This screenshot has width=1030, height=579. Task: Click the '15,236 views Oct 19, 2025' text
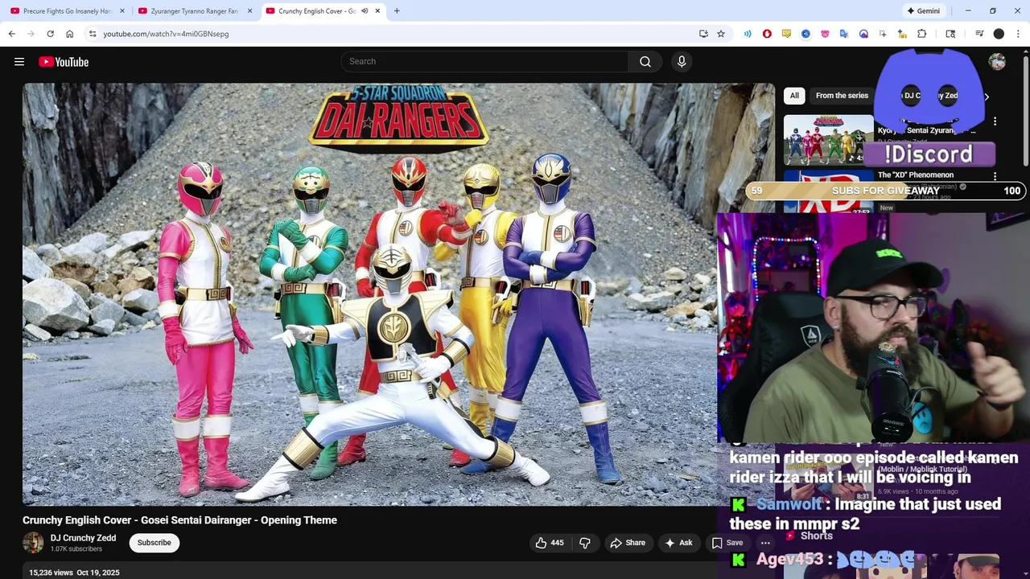[74, 573]
